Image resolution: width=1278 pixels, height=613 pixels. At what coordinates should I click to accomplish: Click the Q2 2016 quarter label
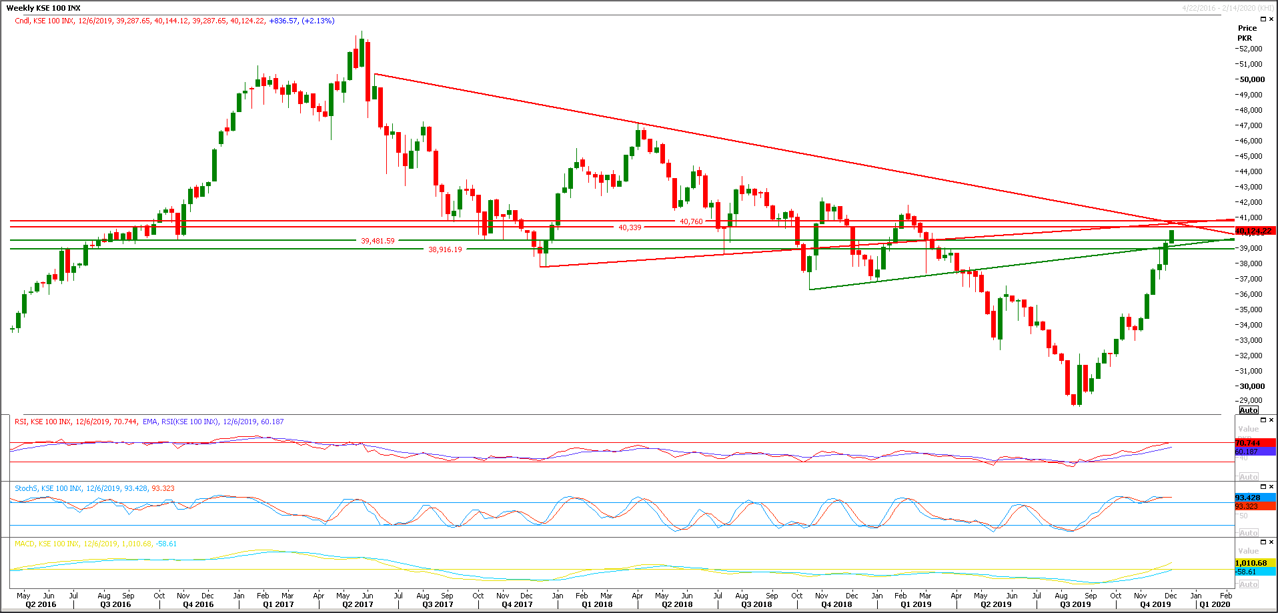pyautogui.click(x=41, y=604)
